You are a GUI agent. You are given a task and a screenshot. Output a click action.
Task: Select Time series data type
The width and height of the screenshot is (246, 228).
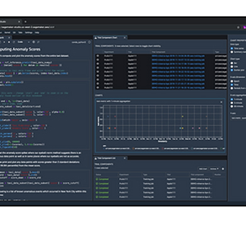tap(232, 48)
